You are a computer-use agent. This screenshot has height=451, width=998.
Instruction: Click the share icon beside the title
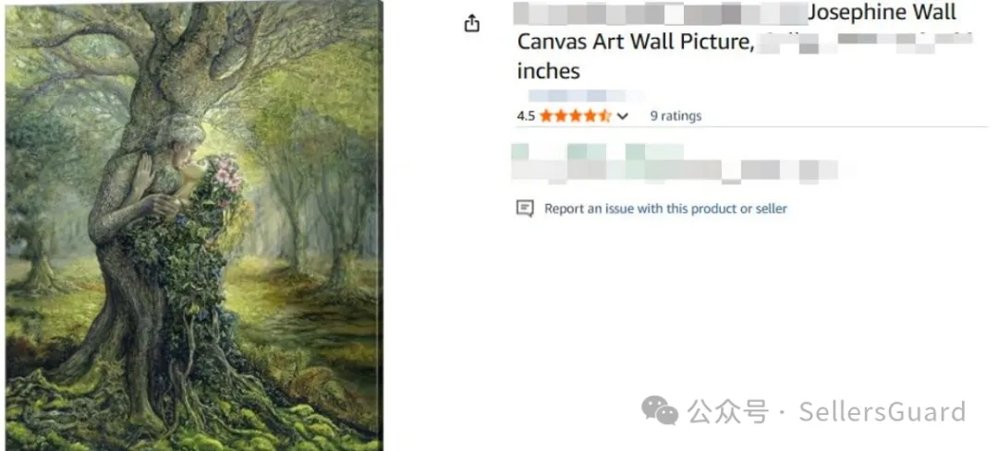click(472, 24)
